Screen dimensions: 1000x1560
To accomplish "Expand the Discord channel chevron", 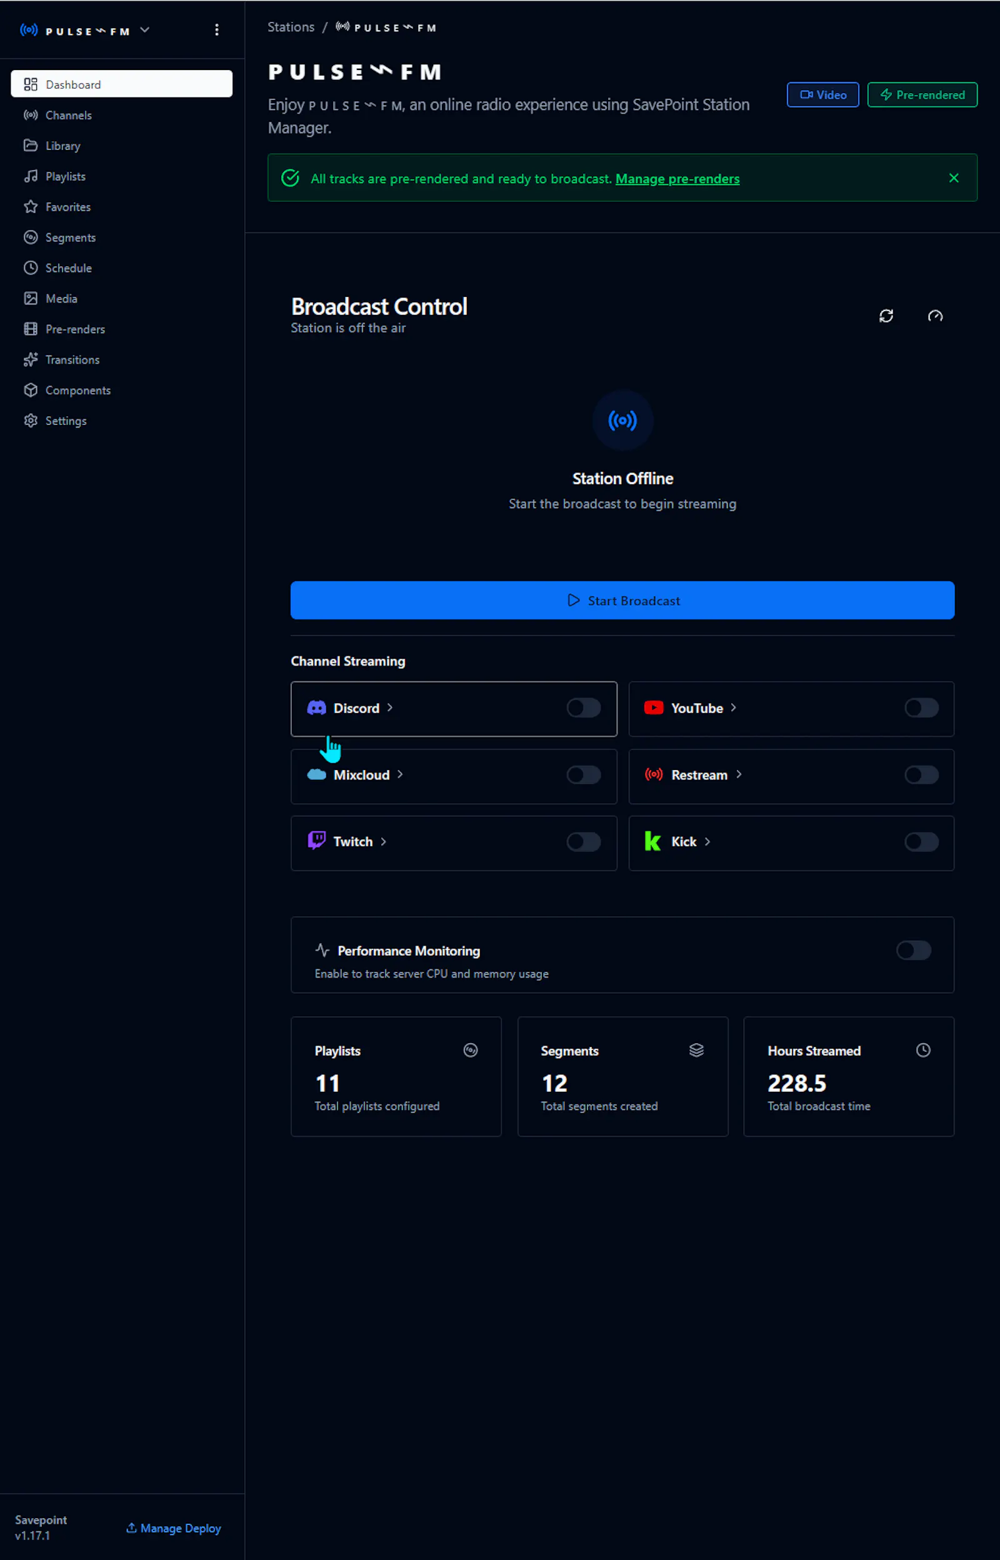I will pos(389,707).
